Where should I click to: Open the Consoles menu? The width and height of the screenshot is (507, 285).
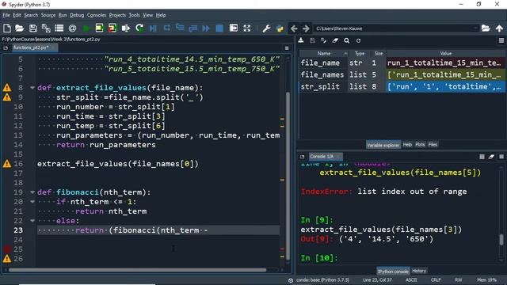(x=97, y=15)
